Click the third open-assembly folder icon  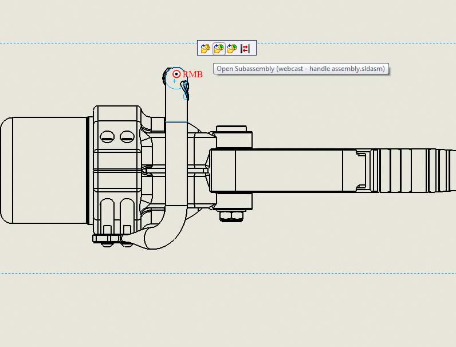(231, 49)
